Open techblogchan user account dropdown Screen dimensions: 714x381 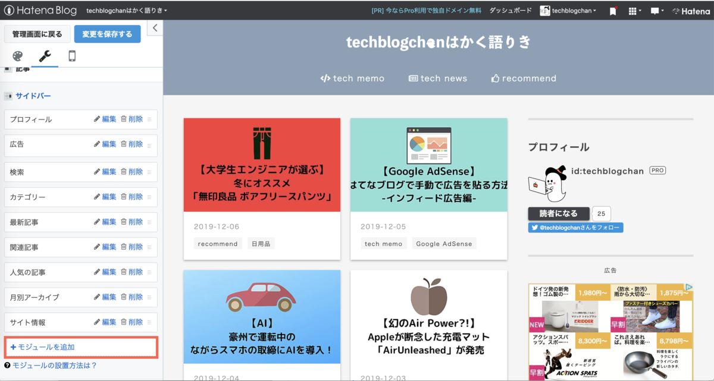pyautogui.click(x=568, y=11)
